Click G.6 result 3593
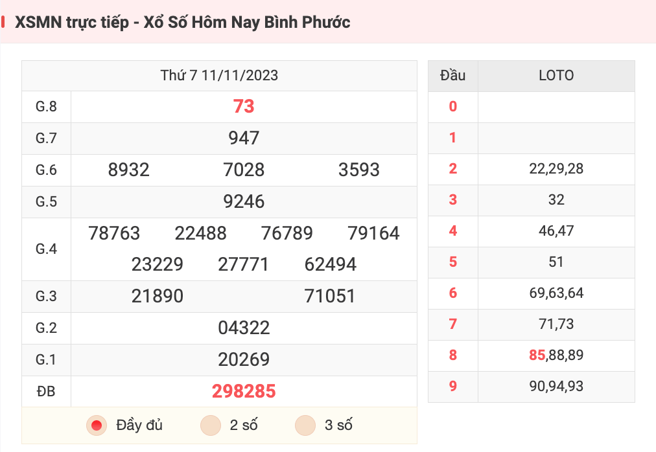The image size is (656, 452). tap(359, 170)
